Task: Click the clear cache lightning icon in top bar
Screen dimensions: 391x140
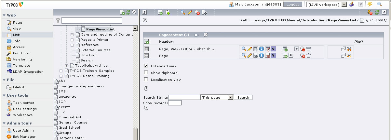Action: 370,4
